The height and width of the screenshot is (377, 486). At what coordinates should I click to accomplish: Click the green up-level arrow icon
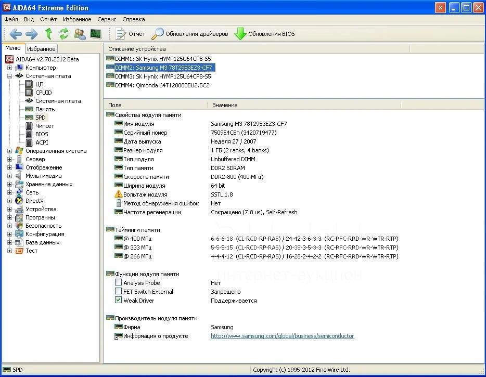[x=48, y=33]
